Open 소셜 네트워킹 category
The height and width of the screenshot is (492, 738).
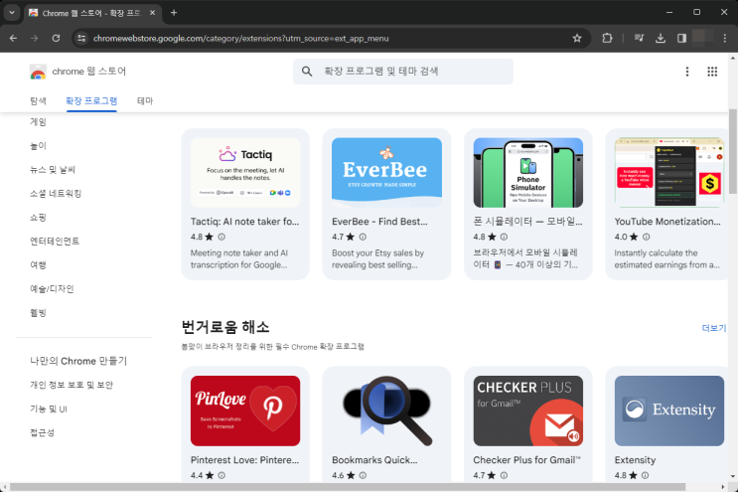(x=56, y=194)
